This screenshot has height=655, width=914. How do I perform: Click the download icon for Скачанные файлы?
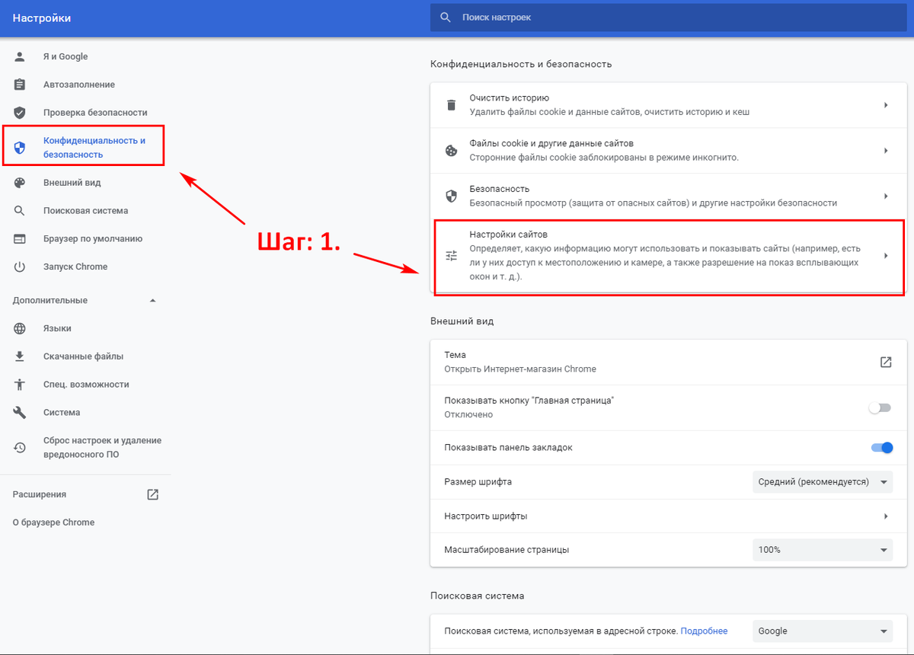[x=20, y=356]
